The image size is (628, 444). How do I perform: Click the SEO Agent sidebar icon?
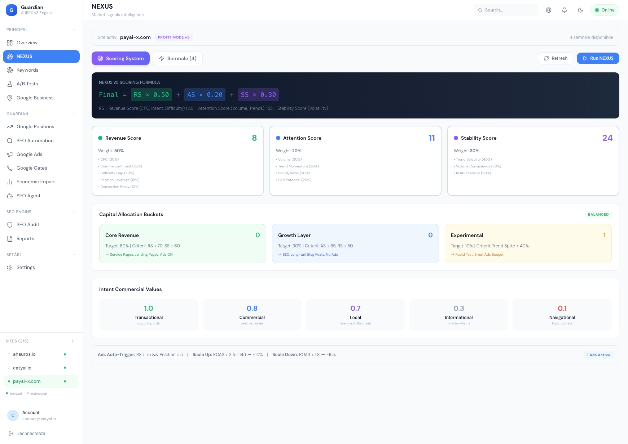coord(10,196)
